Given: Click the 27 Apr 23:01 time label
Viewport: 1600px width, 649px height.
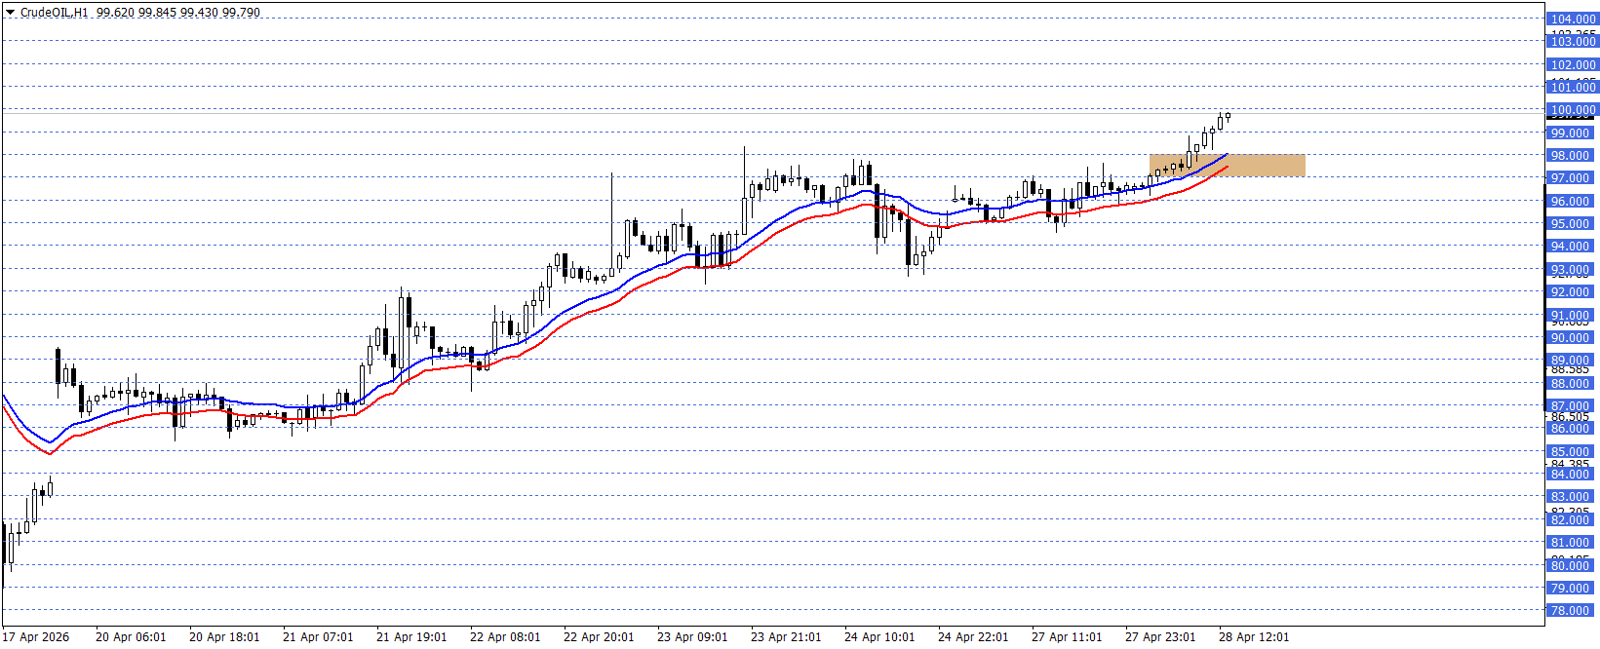Looking at the screenshot, I should 1159,637.
